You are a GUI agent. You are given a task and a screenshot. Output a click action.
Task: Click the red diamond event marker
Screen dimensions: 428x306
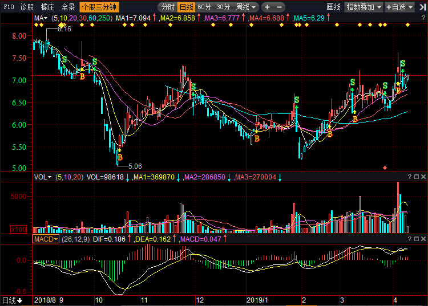click(385, 168)
